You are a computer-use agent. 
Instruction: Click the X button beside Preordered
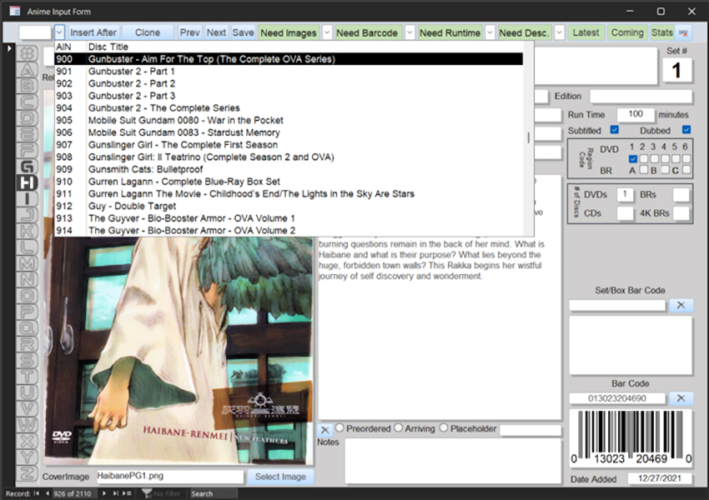pos(324,430)
